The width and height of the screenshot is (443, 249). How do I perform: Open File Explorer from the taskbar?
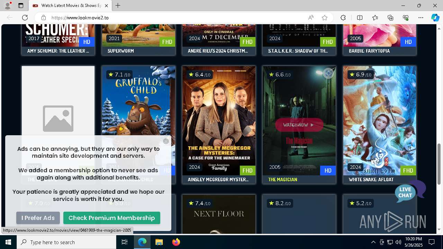point(159,242)
